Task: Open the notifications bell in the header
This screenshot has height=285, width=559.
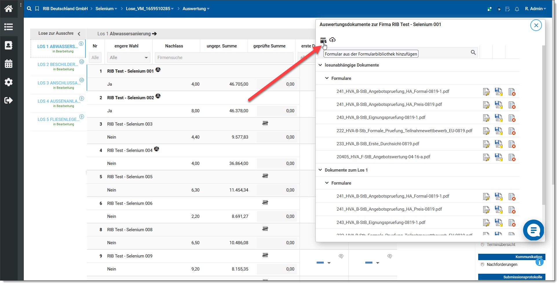Action: point(517,9)
